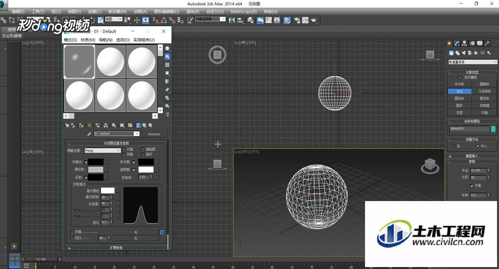The width and height of the screenshot is (499, 269).
Task: Select the Cameras category icon
Action: pos(470,53)
